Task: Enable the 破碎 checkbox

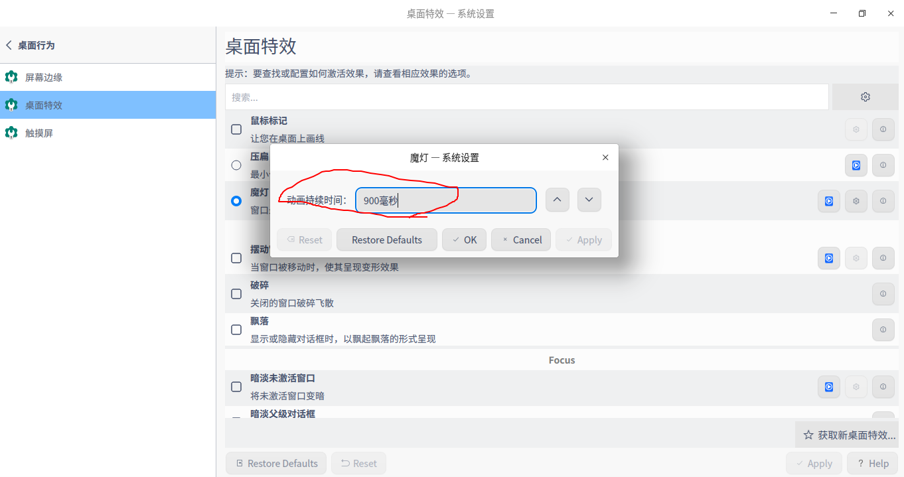Action: 236,294
